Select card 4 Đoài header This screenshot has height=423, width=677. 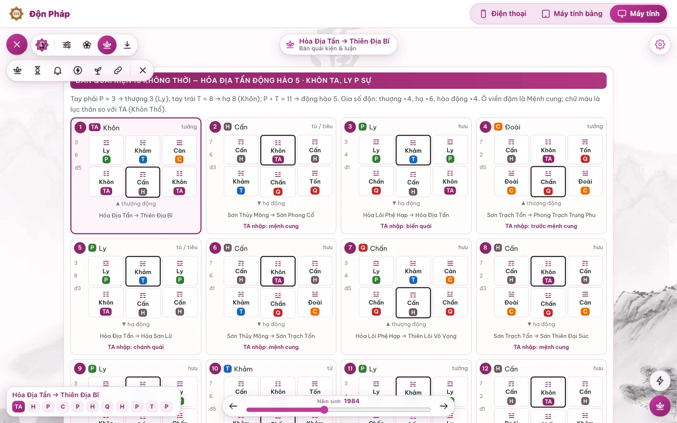tap(541, 126)
